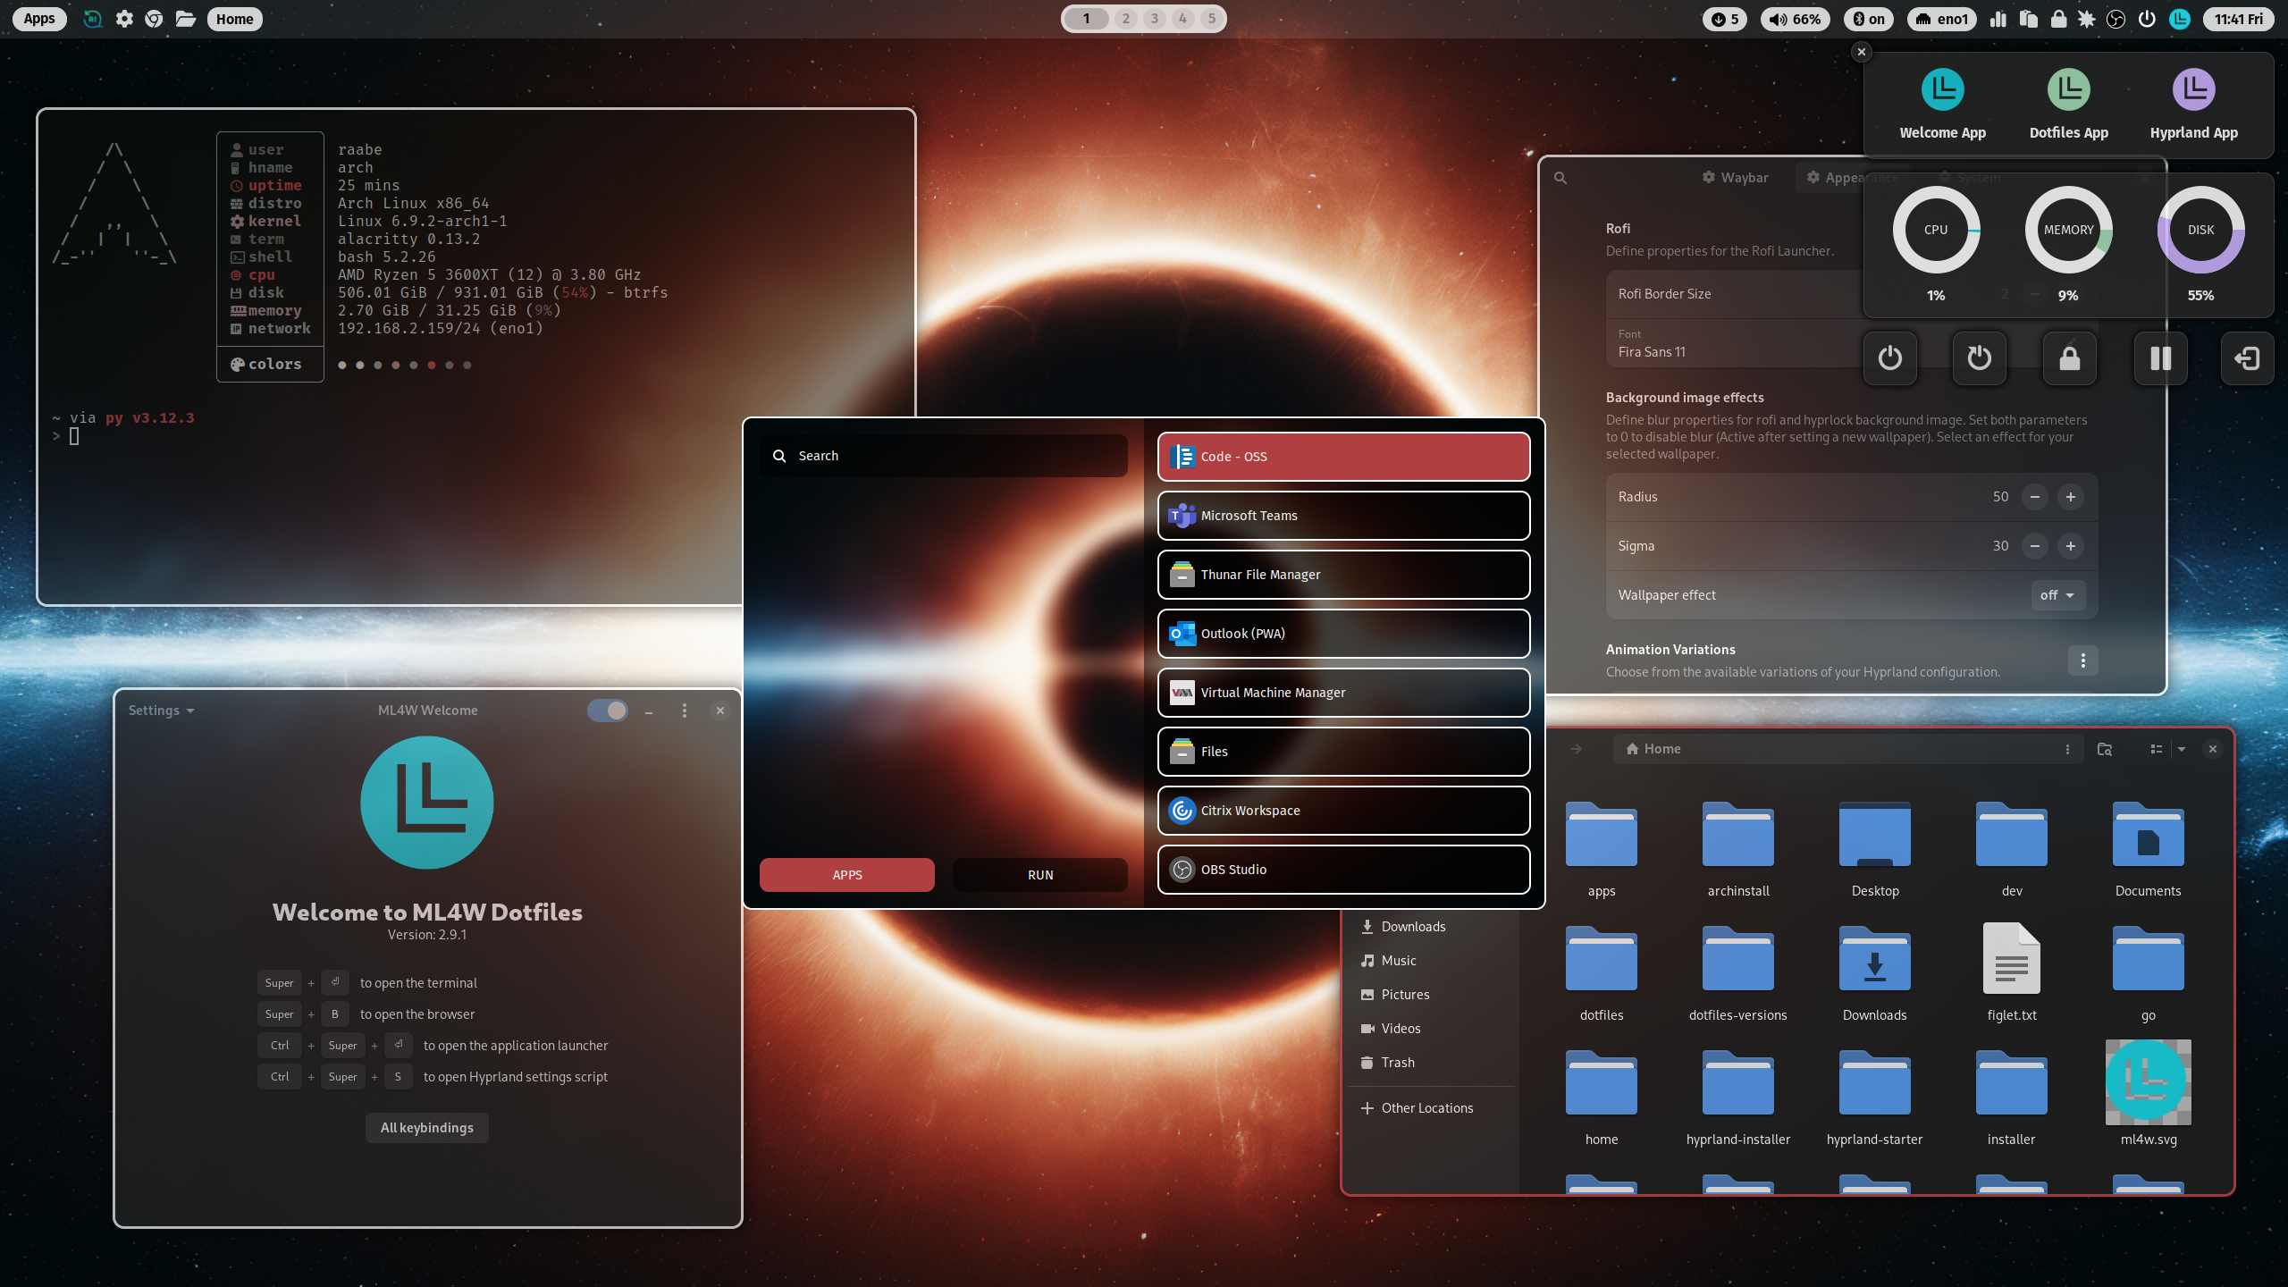The width and height of the screenshot is (2288, 1287).
Task: Select the RUN tab in the app launcher
Action: (x=1039, y=874)
